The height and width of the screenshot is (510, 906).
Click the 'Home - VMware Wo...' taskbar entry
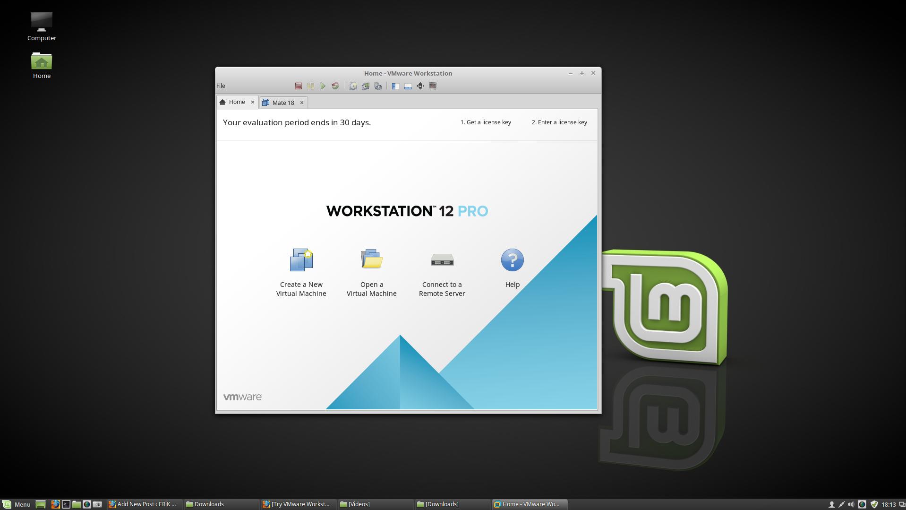coord(530,504)
